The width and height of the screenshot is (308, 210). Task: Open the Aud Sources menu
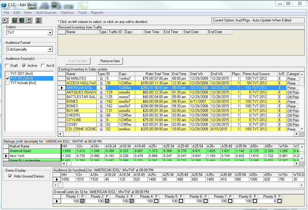click(46, 13)
